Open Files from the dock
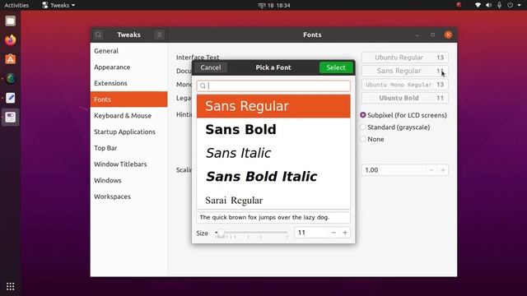527x296 pixels. click(11, 21)
